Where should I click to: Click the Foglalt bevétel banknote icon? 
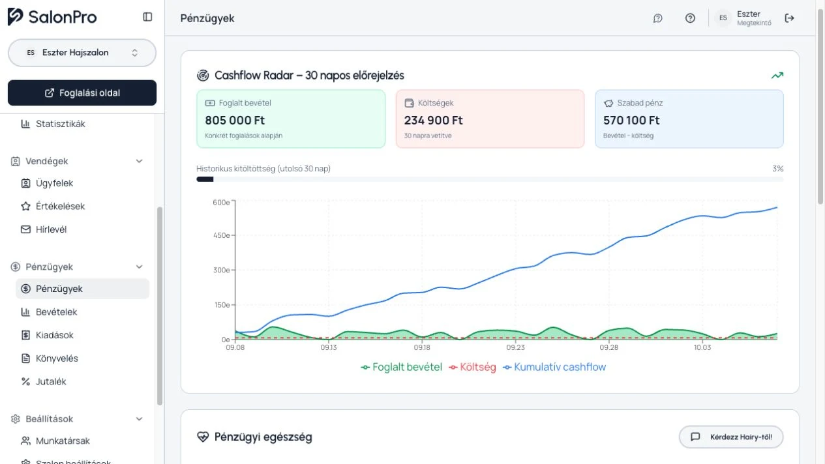pos(210,103)
